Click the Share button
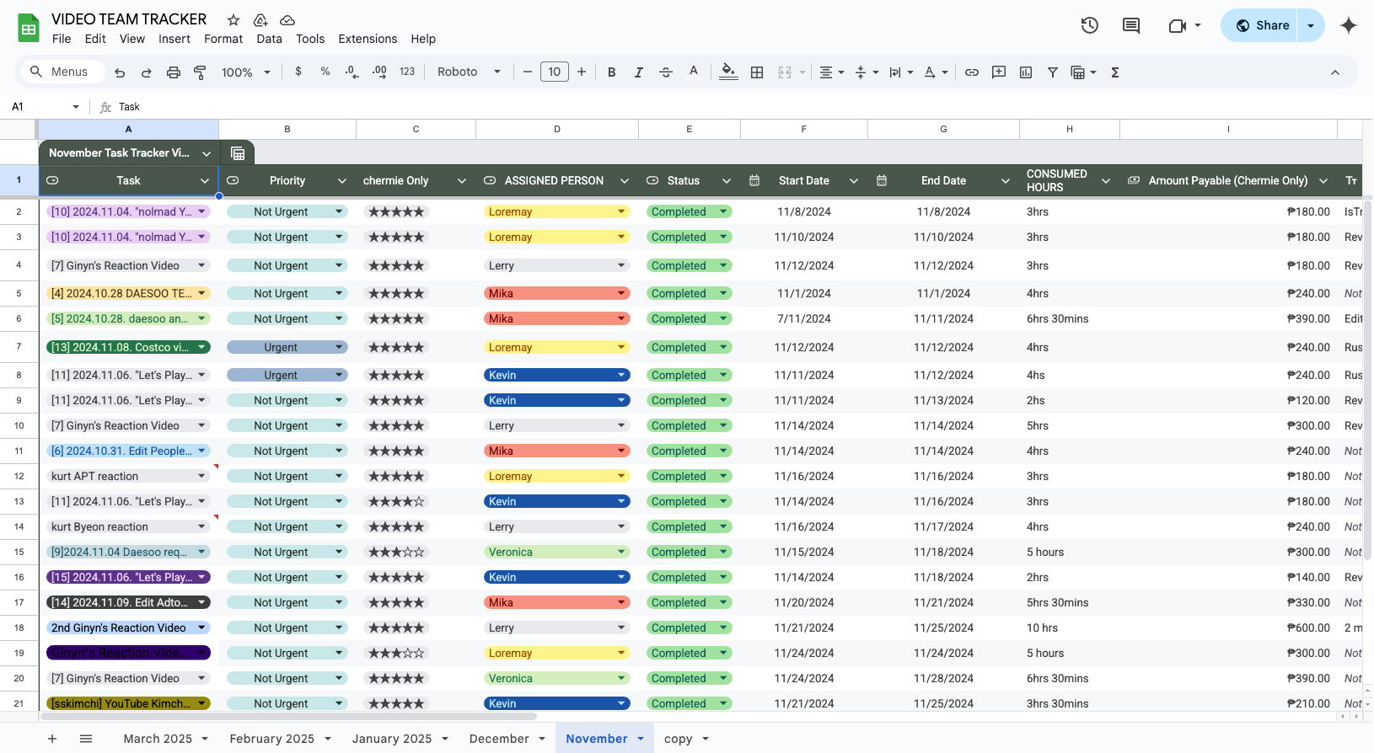The height and width of the screenshot is (753, 1374). point(1261,25)
